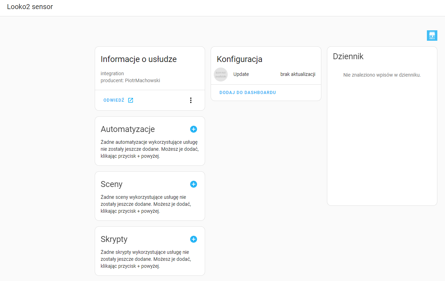Select the 'producent: PiotrMachowski' text

coord(130,80)
